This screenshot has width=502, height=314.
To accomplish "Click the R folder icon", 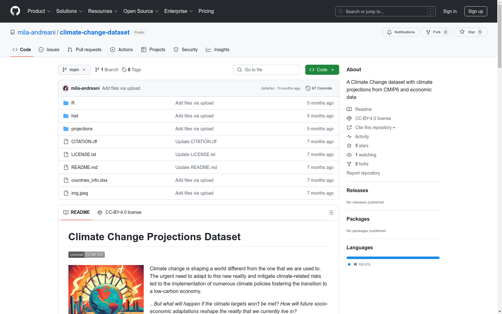I will [x=66, y=103].
